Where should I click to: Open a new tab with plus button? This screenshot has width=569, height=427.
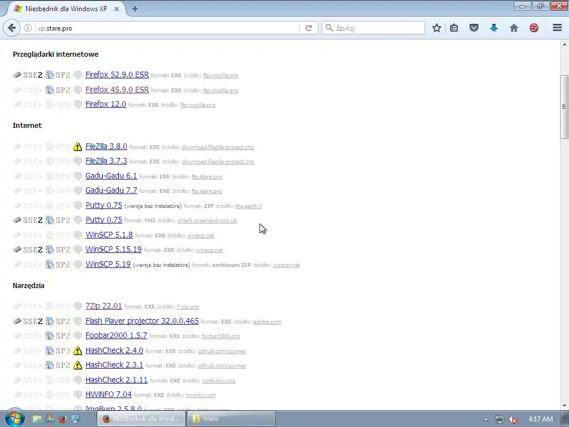pos(134,9)
